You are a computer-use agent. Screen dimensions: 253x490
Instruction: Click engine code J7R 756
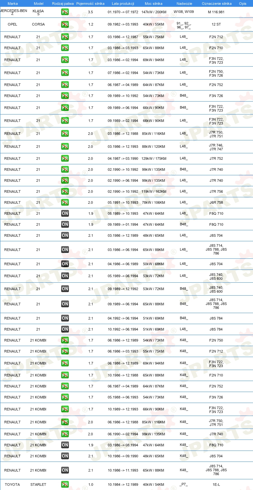pos(216,191)
